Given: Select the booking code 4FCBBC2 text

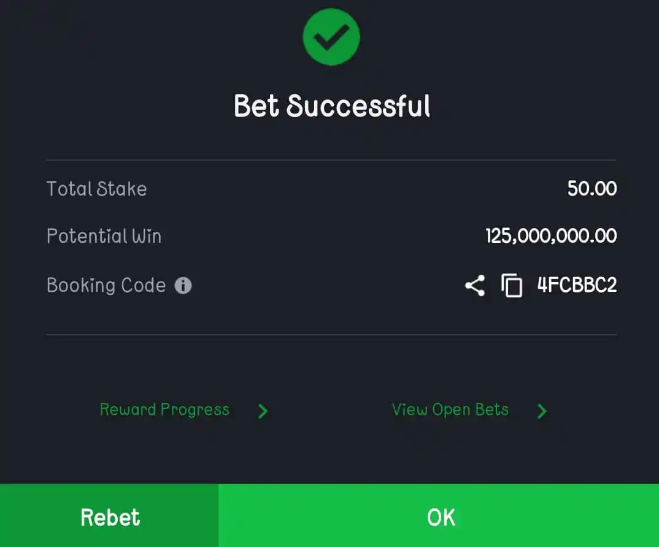Looking at the screenshot, I should [x=577, y=285].
